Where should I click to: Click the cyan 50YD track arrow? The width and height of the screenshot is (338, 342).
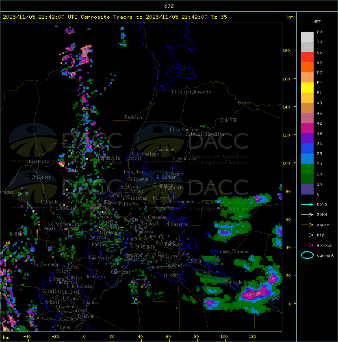(x=307, y=205)
